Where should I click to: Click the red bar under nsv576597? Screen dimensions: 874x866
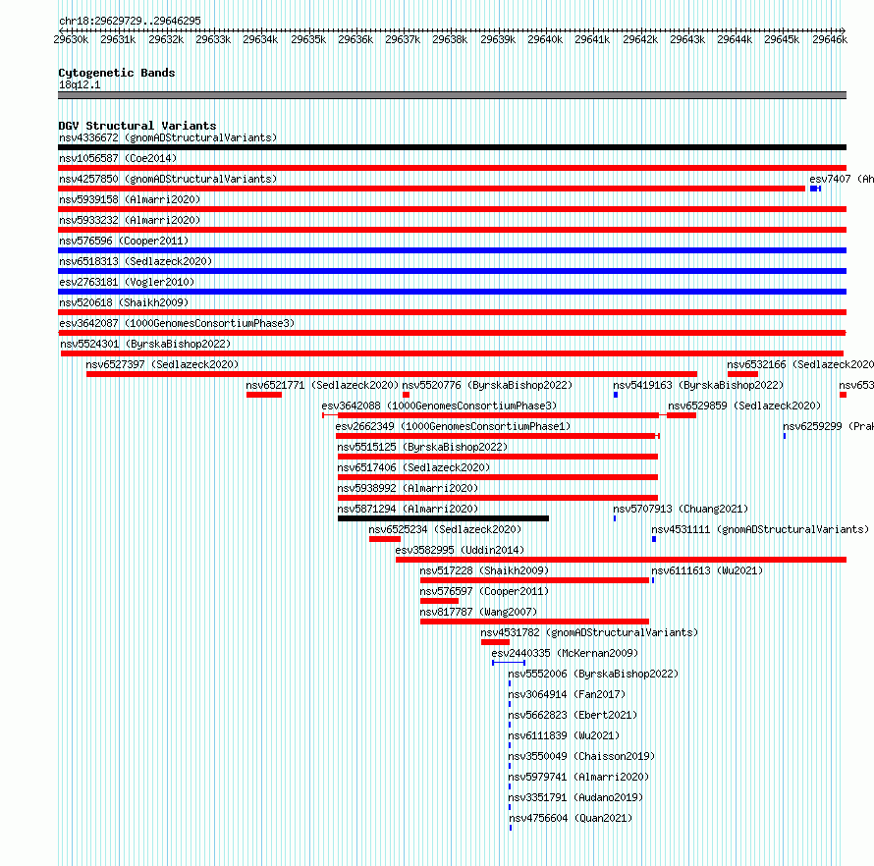click(439, 601)
